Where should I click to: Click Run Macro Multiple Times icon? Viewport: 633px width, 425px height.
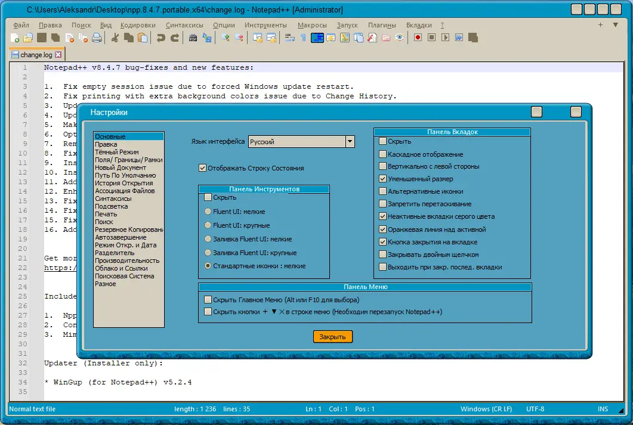[x=459, y=38]
